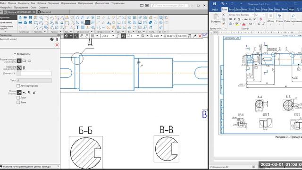The height and width of the screenshot is (170, 302).
Task: Choose rectangle contour shape option
Action: point(24,61)
